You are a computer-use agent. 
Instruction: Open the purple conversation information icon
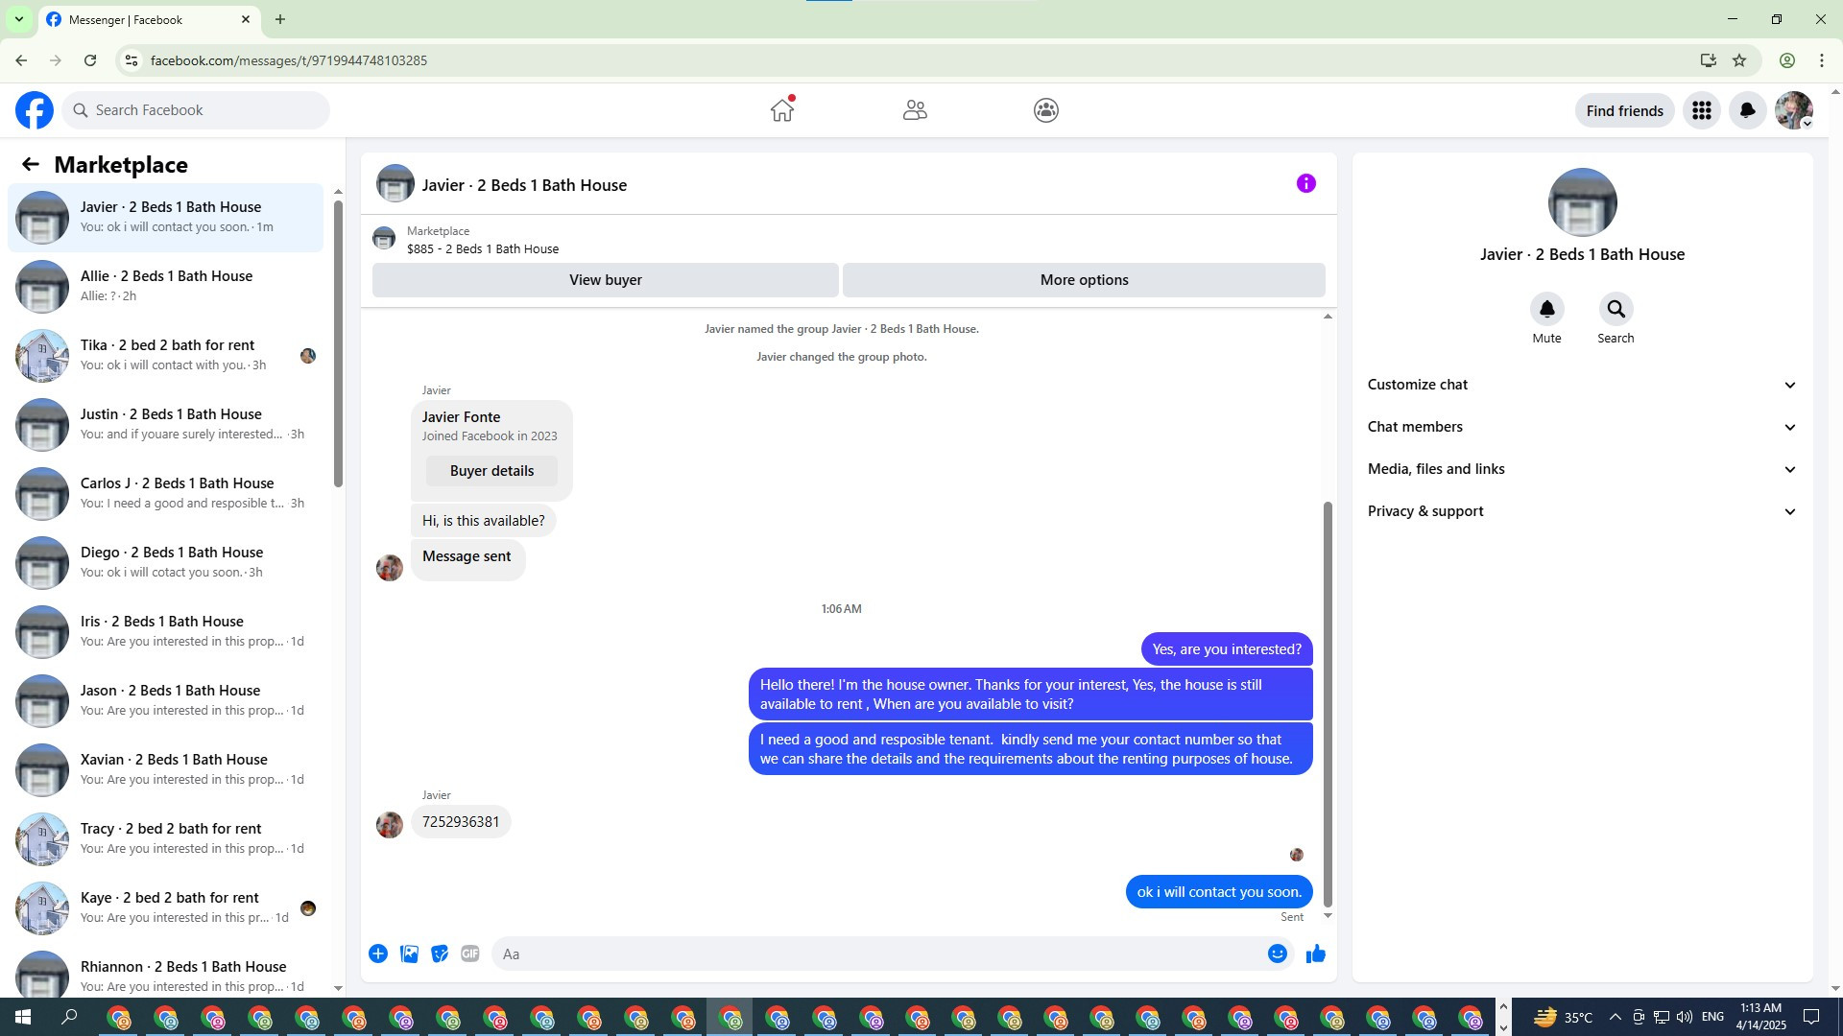pyautogui.click(x=1305, y=183)
